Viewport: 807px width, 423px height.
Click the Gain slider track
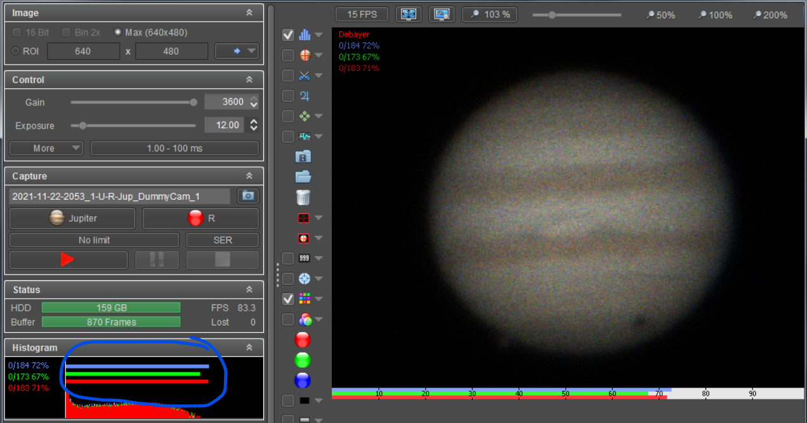point(133,102)
